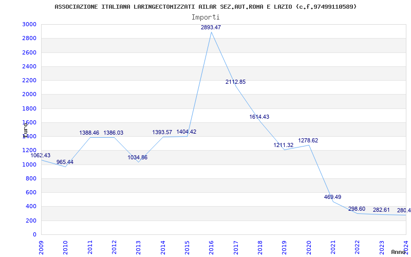Click the 2000 y-axis tick label
Viewport: 411px width, 257px height.
[x=29, y=95]
